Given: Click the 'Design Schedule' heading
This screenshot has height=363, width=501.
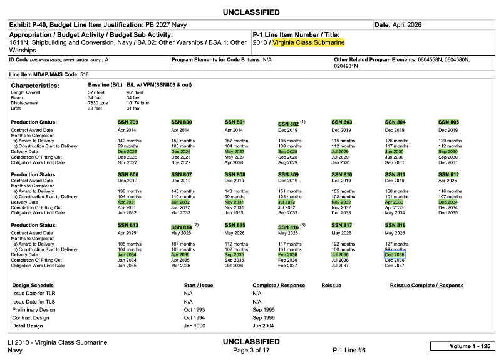Looking at the screenshot, I should (33, 286).
